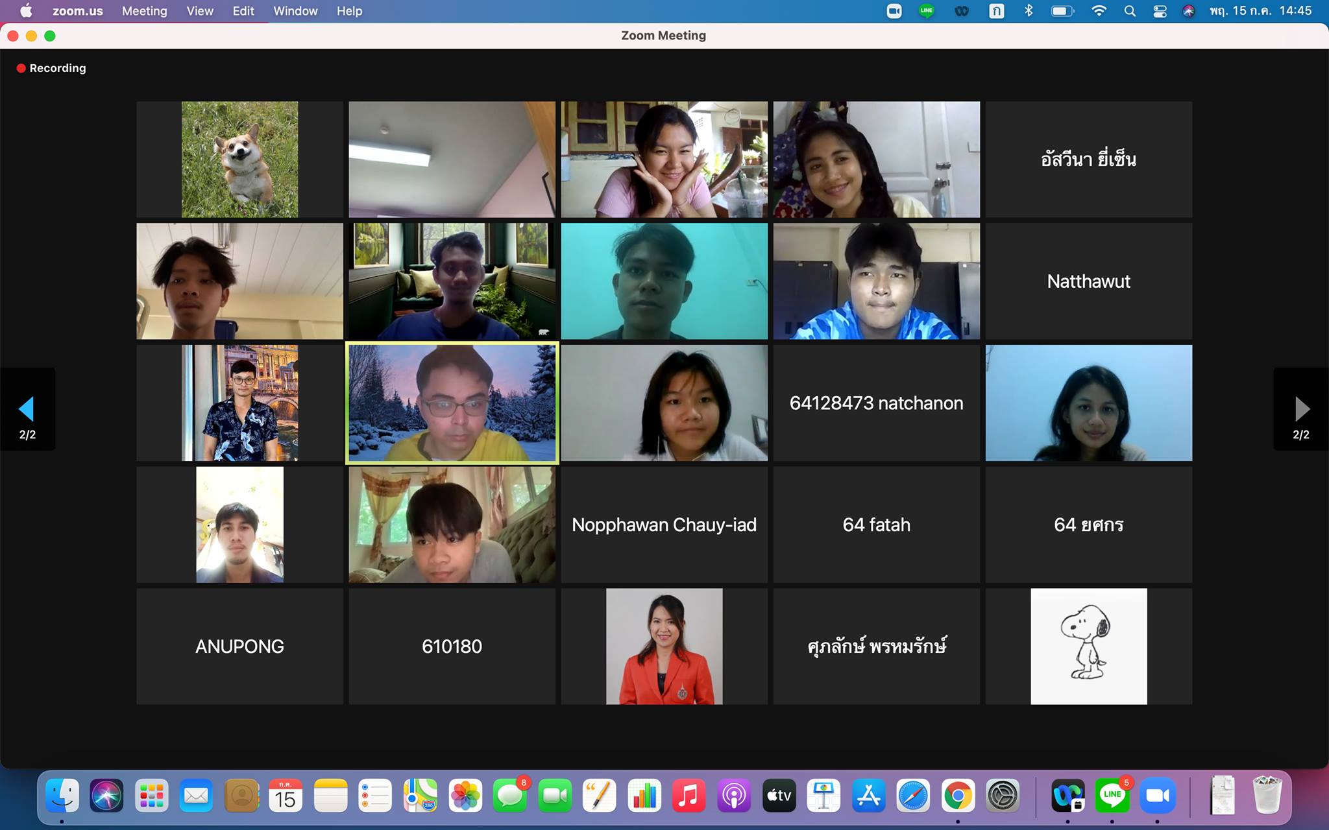Click the Recording indicator

(51, 68)
